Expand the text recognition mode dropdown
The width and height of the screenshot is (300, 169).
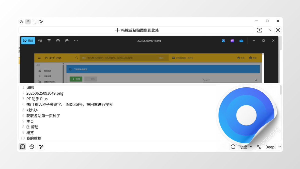coord(264,30)
